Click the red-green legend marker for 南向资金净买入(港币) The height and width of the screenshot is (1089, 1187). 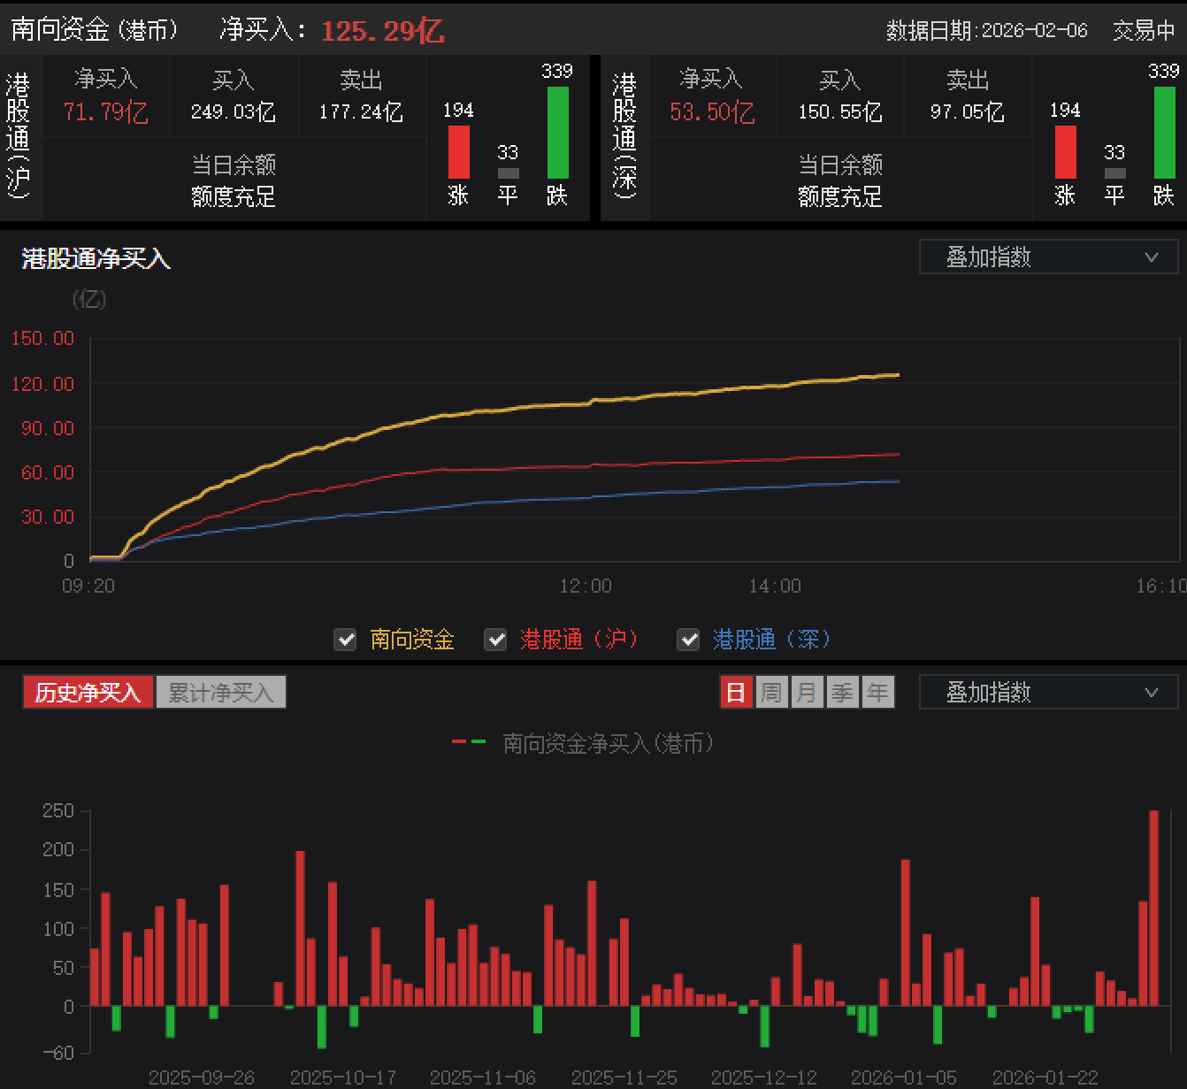(x=469, y=742)
